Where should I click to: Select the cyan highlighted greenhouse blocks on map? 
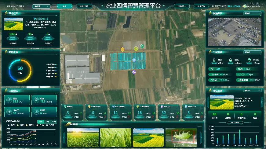coord(128,61)
